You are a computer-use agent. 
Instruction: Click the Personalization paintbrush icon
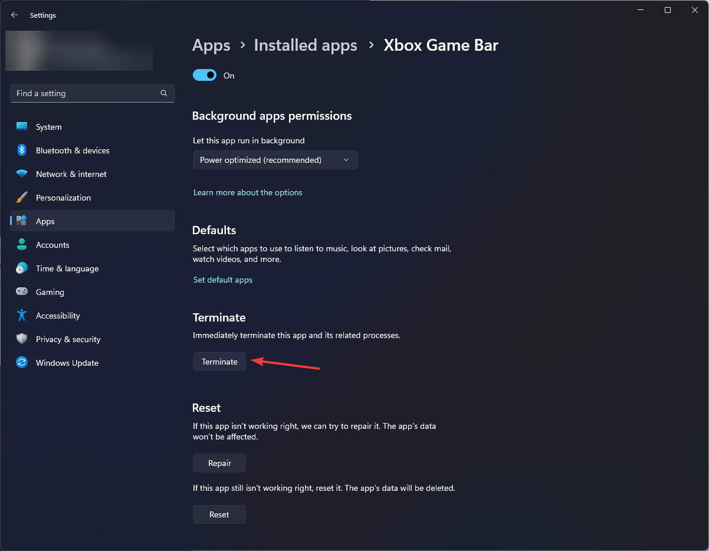click(x=22, y=198)
